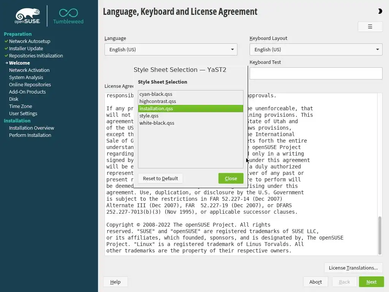Click Network Activation step
389x292 pixels.
coord(29,70)
